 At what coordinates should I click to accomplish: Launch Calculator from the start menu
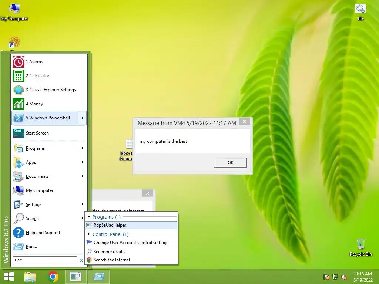[19, 76]
